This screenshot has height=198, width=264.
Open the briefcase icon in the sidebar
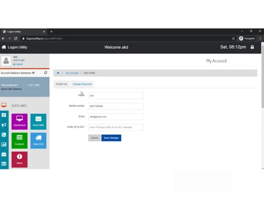pos(4,154)
